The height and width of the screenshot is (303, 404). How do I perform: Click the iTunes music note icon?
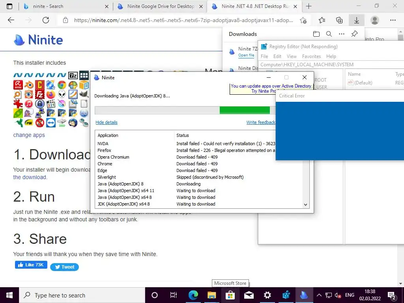pos(29,104)
